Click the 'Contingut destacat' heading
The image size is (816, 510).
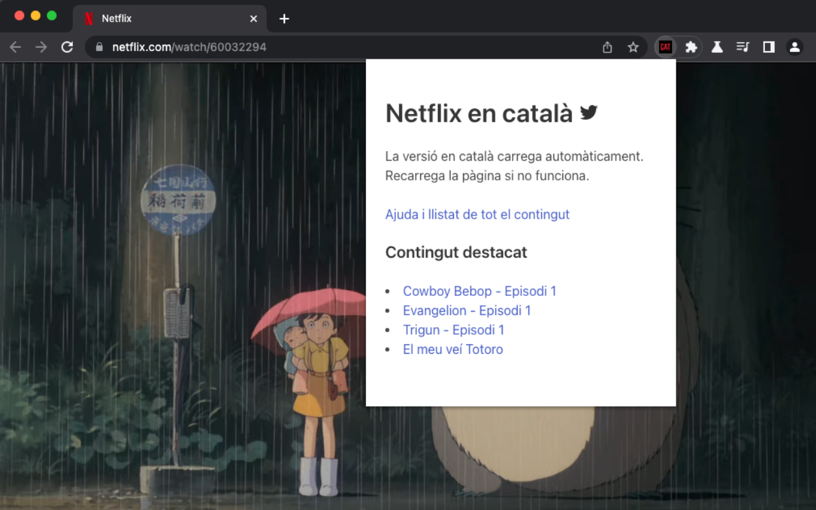(x=456, y=252)
